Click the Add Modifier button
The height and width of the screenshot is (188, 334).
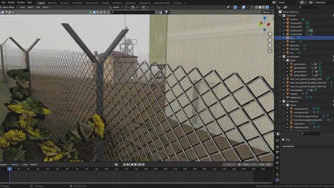click(x=308, y=146)
